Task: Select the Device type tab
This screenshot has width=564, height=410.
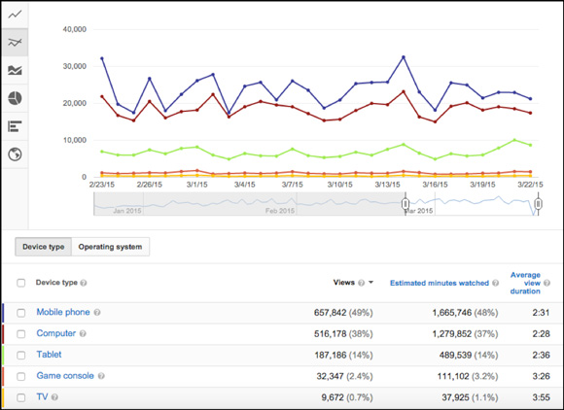Action: [x=43, y=247]
